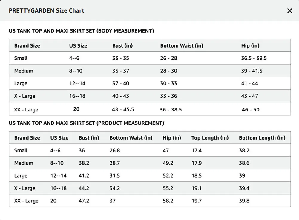
Task: Click the Product Measurement section heading
Action: [x=86, y=123]
